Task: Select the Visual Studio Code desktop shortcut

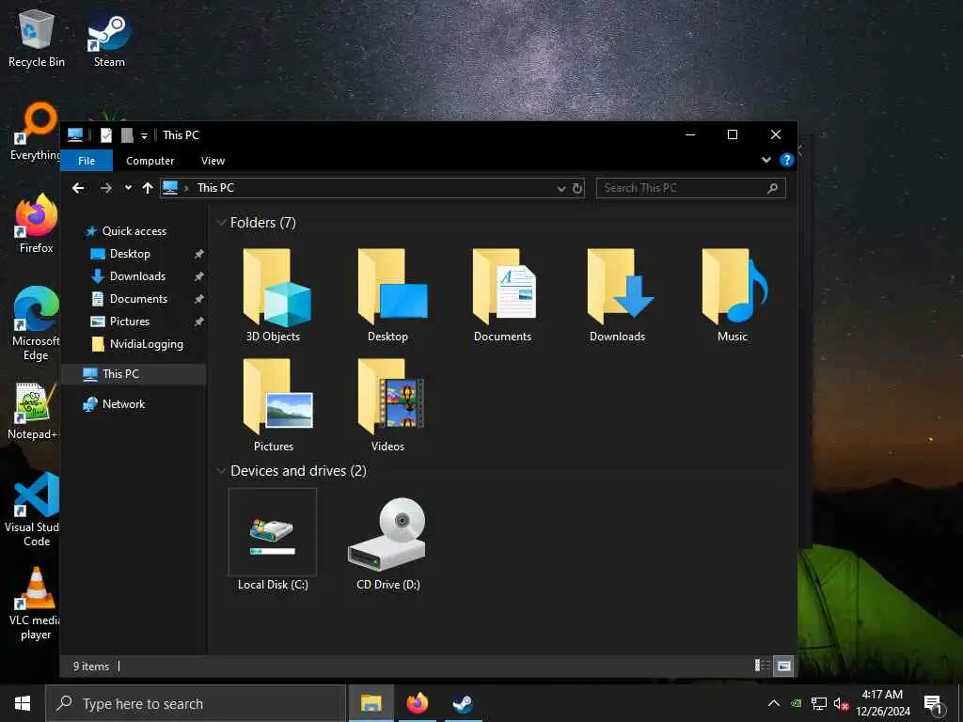Action: click(x=34, y=510)
